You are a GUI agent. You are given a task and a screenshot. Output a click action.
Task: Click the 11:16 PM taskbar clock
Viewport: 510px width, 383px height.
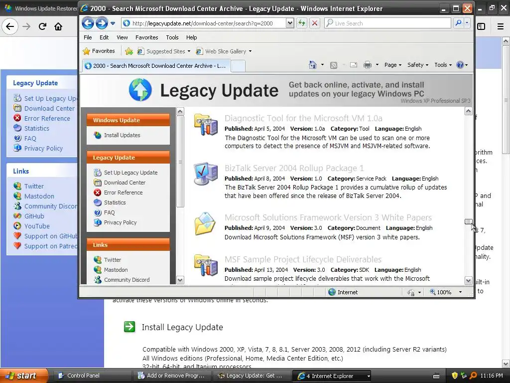click(492, 376)
